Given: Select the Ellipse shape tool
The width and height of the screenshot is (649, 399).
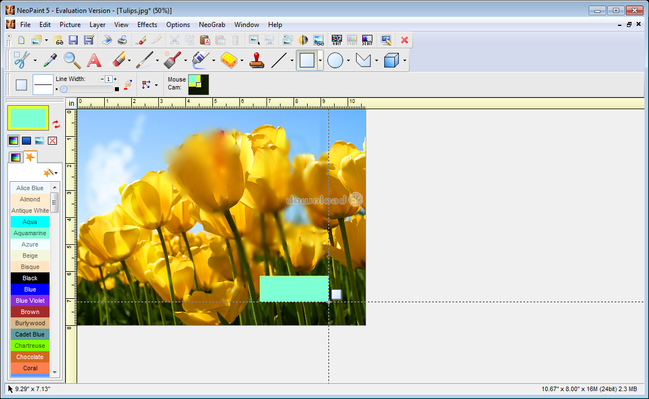Looking at the screenshot, I should click(x=335, y=60).
